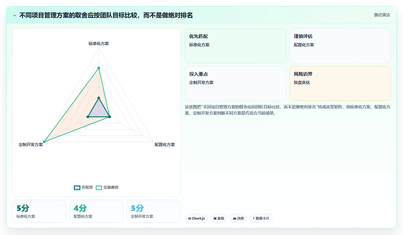403x235 pixels.
Task: Click the description paragraph starting 这张图把
Action: click(x=288, y=110)
